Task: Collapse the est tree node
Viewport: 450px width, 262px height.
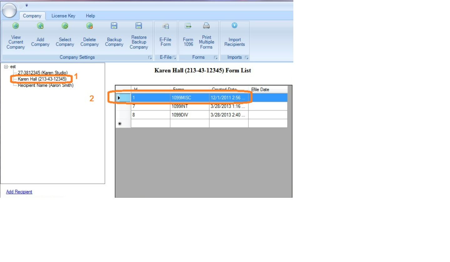Action: click(x=6, y=67)
